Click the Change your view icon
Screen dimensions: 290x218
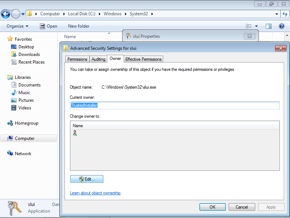249,26
